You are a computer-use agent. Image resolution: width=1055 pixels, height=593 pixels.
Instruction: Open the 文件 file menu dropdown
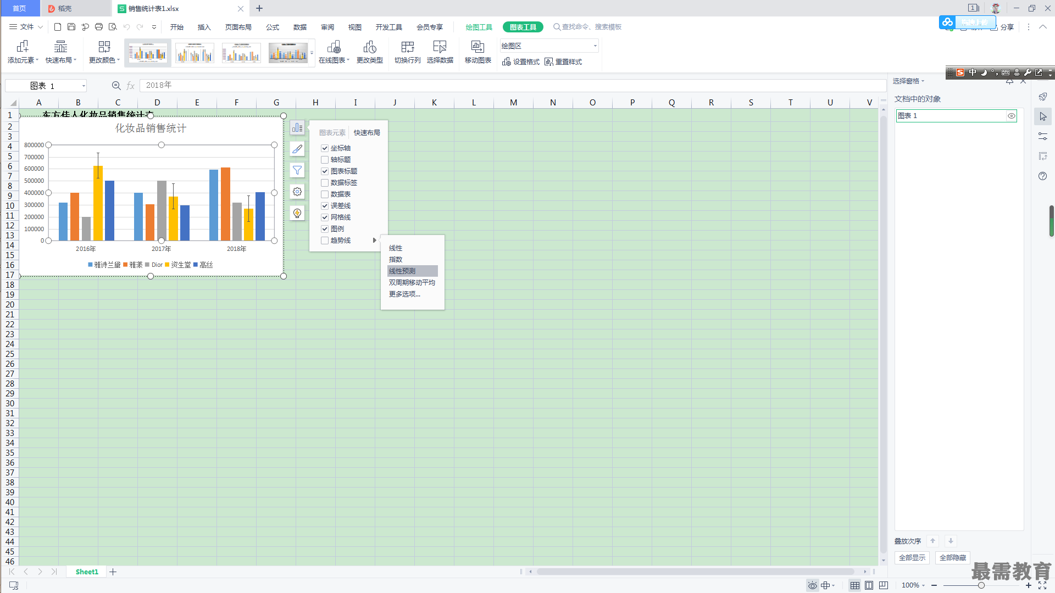pyautogui.click(x=26, y=27)
